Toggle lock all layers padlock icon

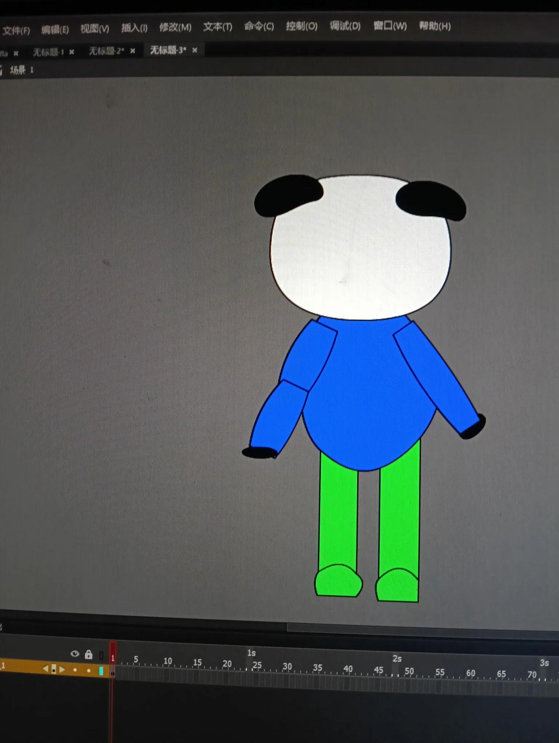pos(89,654)
